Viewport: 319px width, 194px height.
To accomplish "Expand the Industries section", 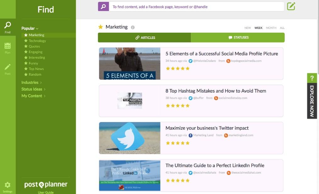I will click(31, 82).
